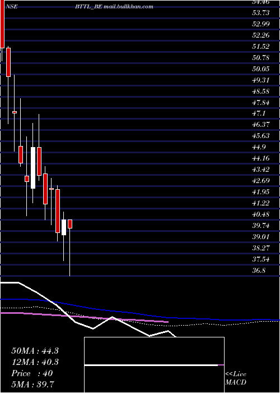Select the 12MA : 40.3 readout

pos(35,362)
